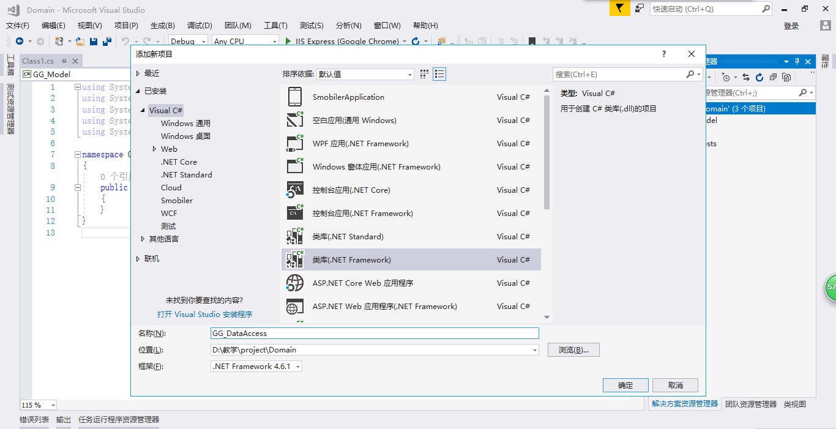This screenshot has height=429, width=836.
Task: Click the 快速启动 search box
Action: 712,9
